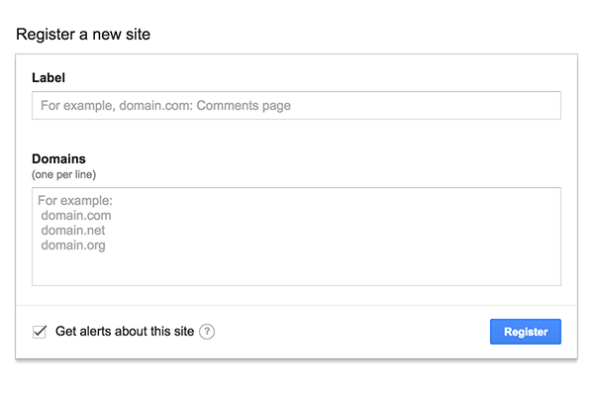Click the "domain.org" placeholder line in Domains

click(x=74, y=246)
